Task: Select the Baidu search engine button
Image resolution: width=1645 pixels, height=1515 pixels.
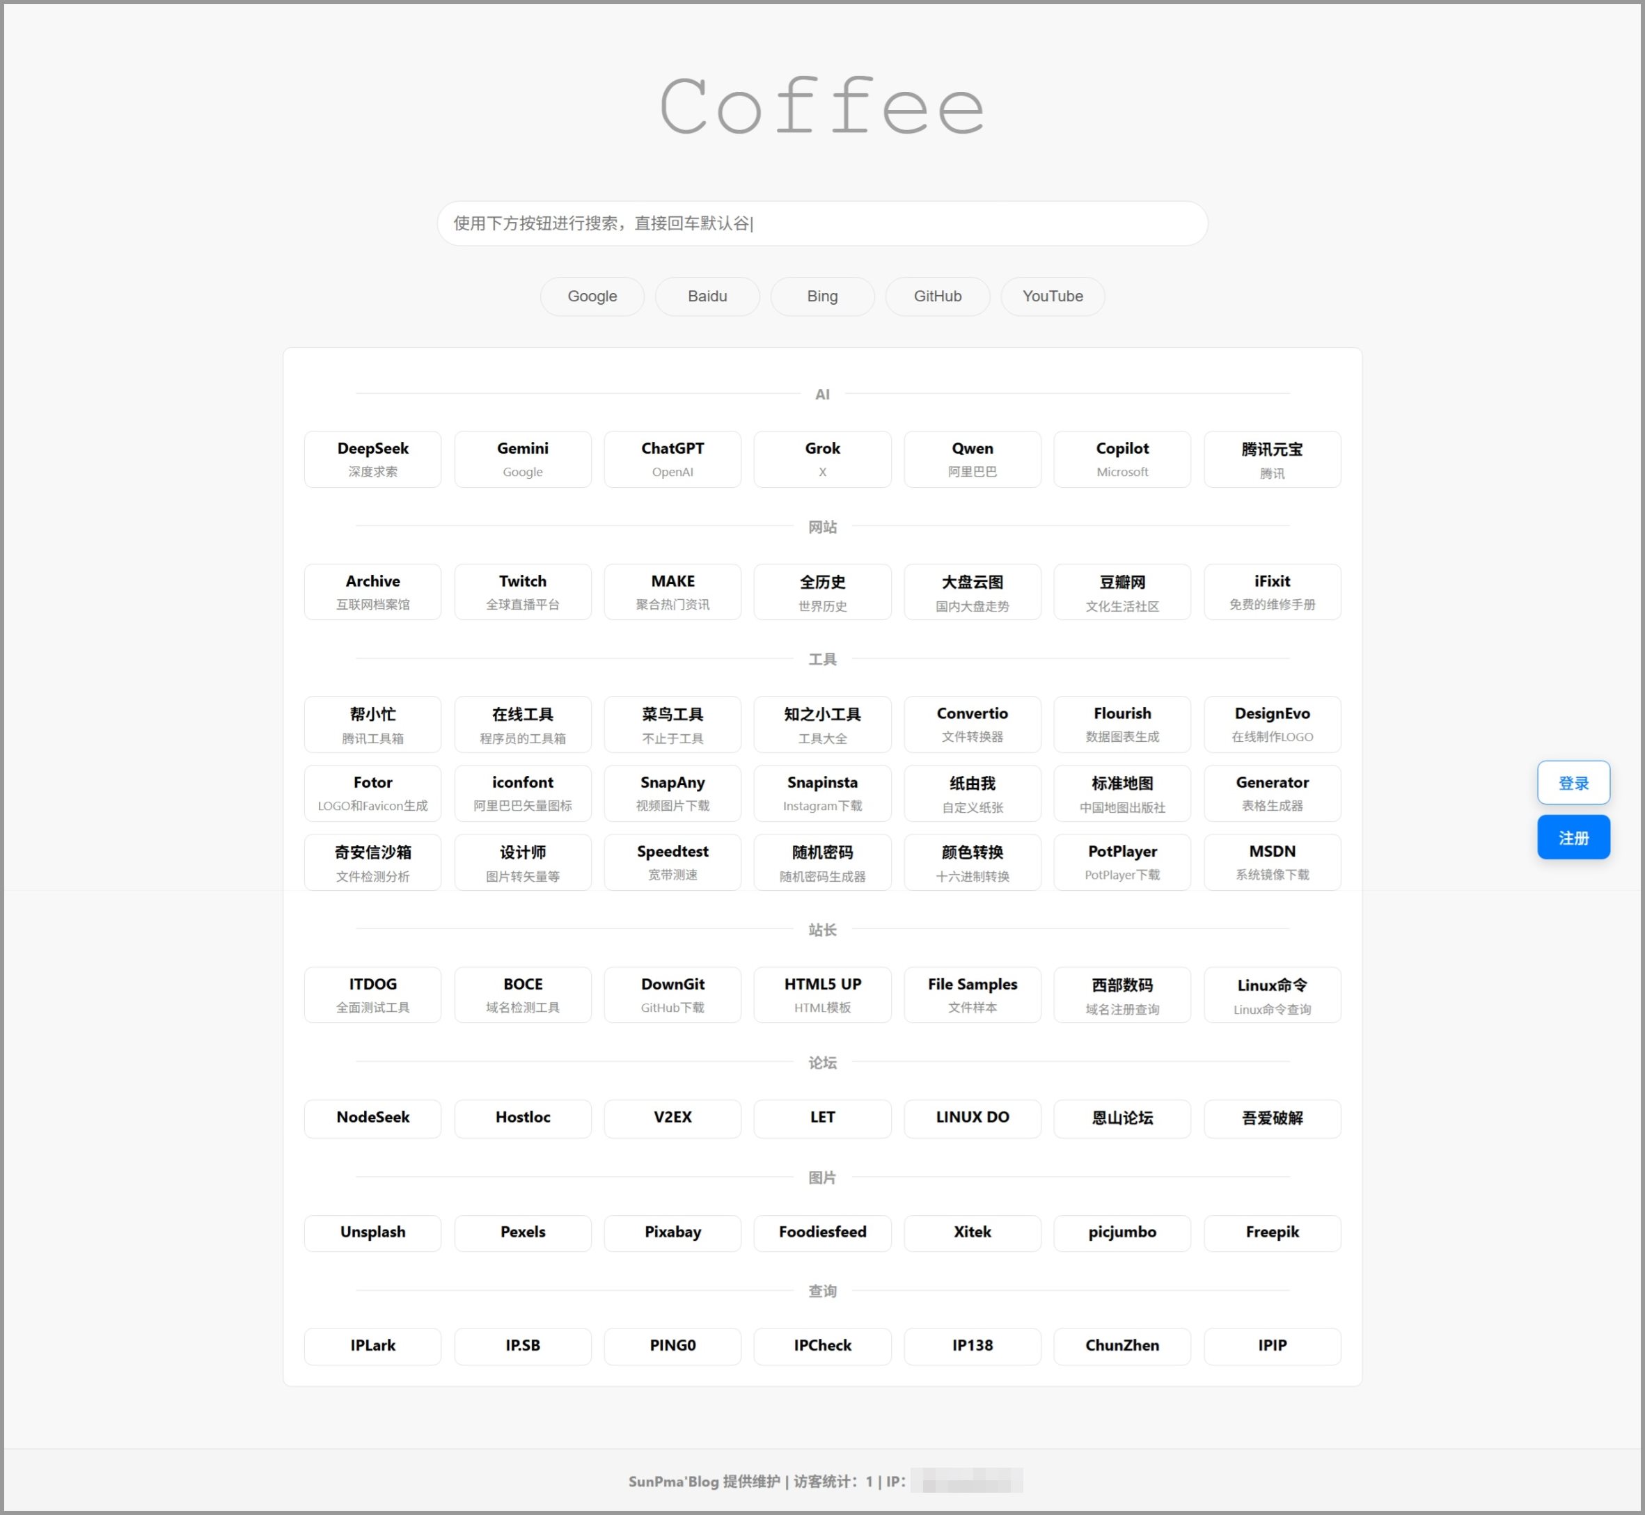Action: (707, 296)
